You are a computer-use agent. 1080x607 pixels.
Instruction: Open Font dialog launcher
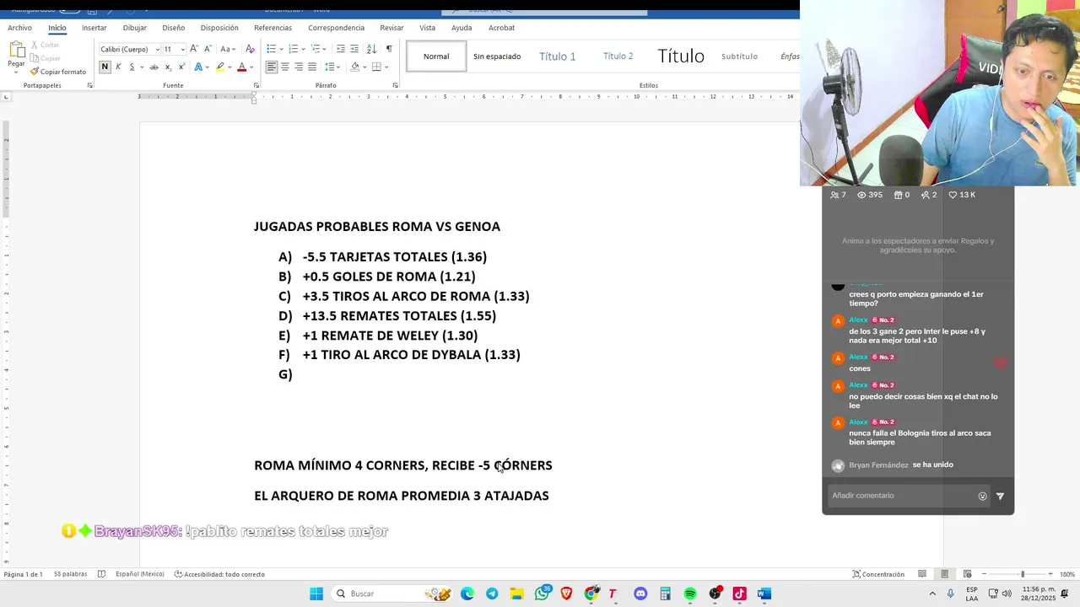(x=256, y=85)
